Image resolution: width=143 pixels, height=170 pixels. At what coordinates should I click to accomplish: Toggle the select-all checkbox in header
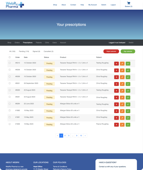tap(10, 57)
